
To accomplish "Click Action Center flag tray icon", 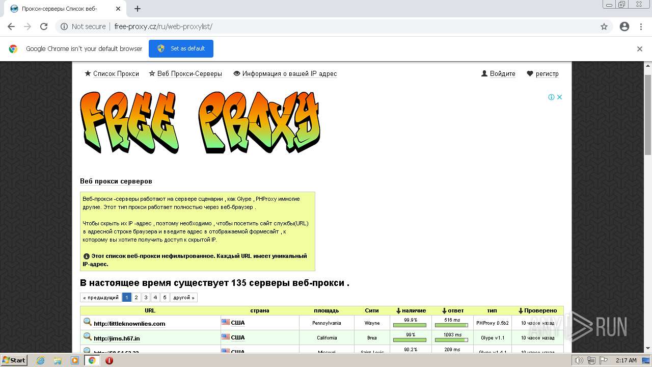I will point(603,360).
